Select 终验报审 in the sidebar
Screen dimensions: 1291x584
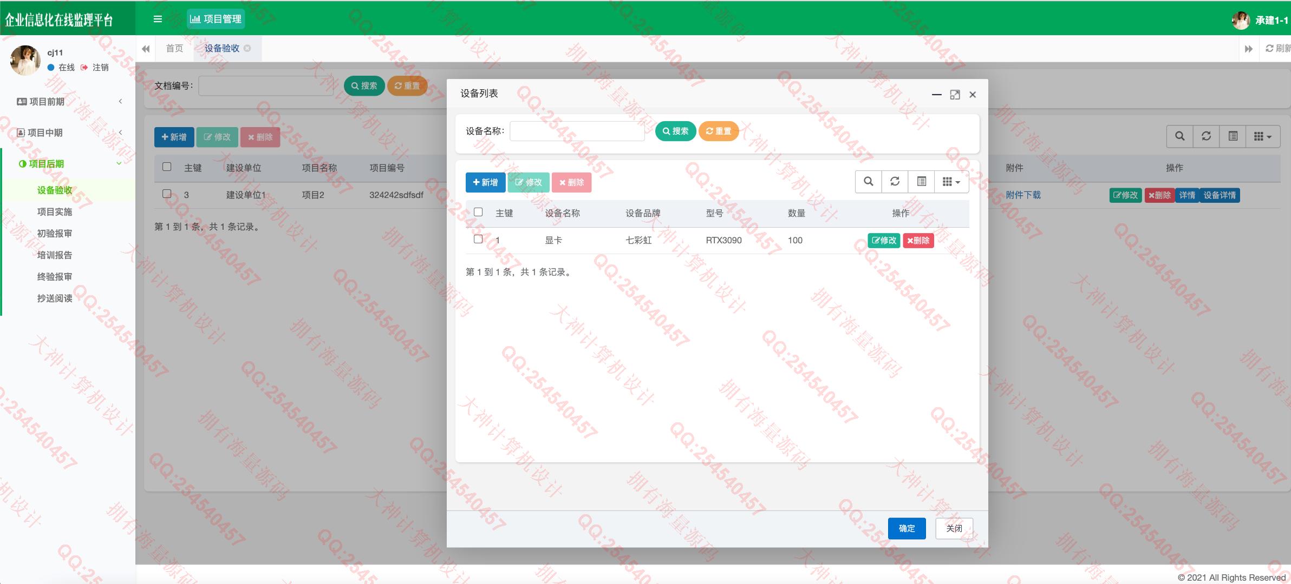[x=55, y=276]
